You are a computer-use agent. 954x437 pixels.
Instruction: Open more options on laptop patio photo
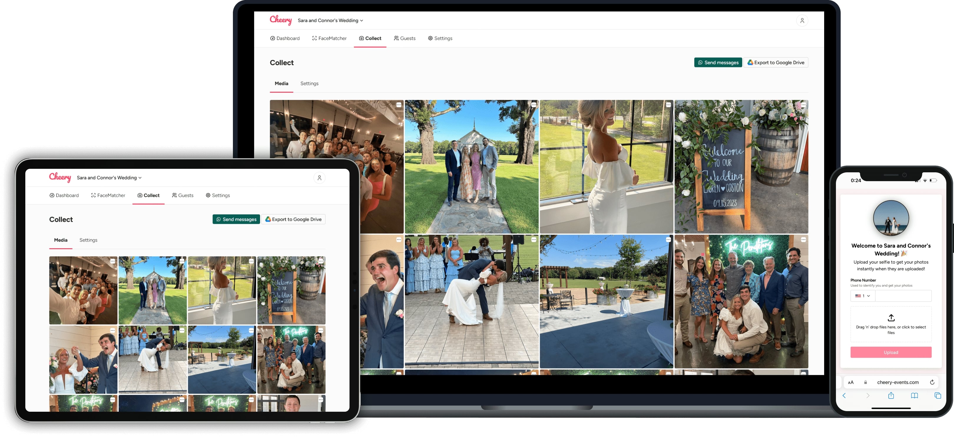(x=668, y=240)
